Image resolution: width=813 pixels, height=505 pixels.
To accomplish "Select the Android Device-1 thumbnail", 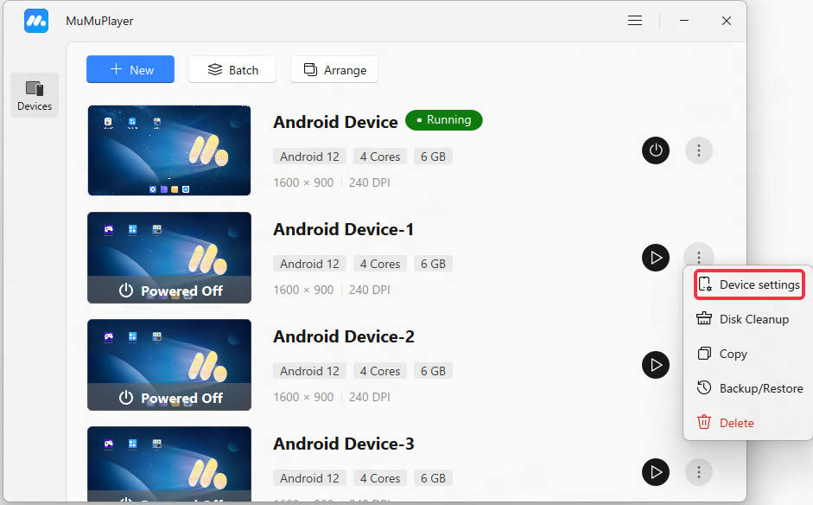I will click(169, 258).
